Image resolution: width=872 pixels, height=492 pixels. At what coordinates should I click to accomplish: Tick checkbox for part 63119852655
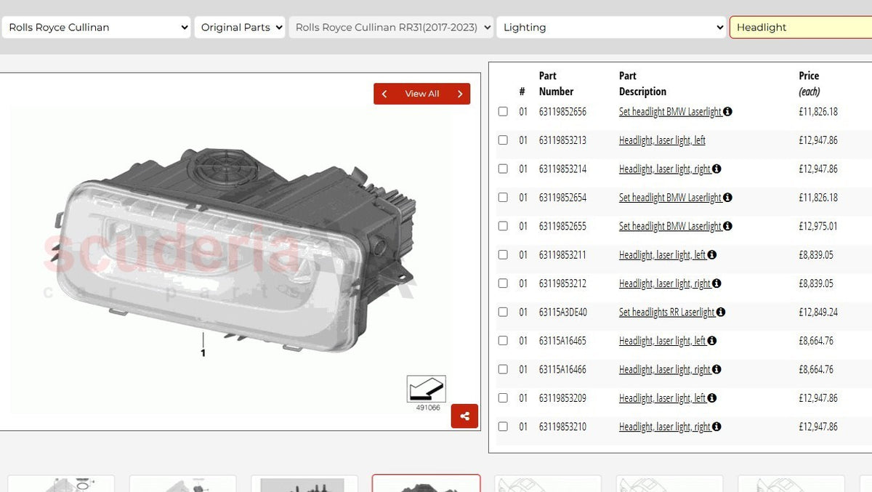[503, 226]
